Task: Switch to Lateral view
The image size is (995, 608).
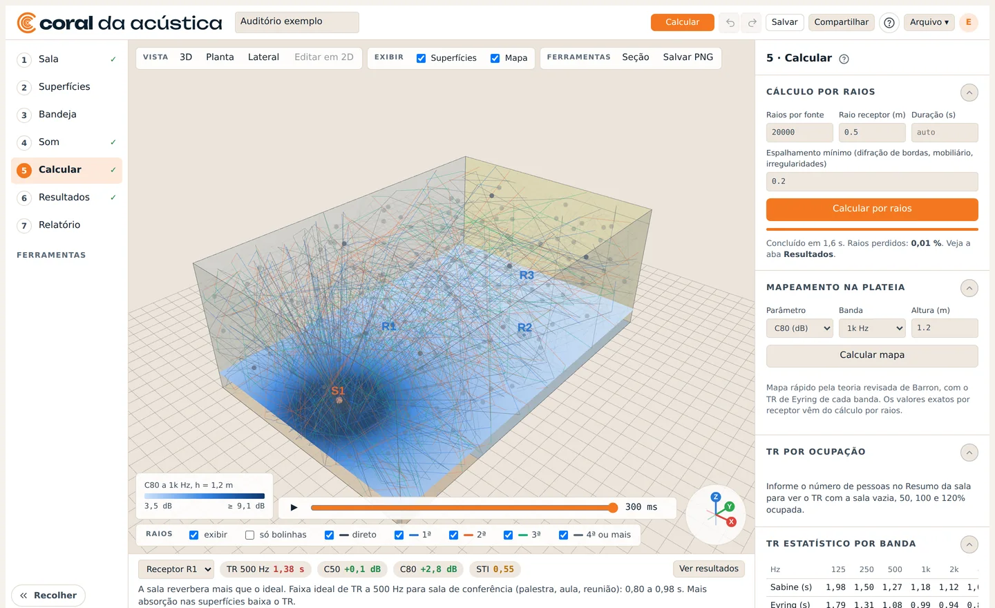Action: 263,57
